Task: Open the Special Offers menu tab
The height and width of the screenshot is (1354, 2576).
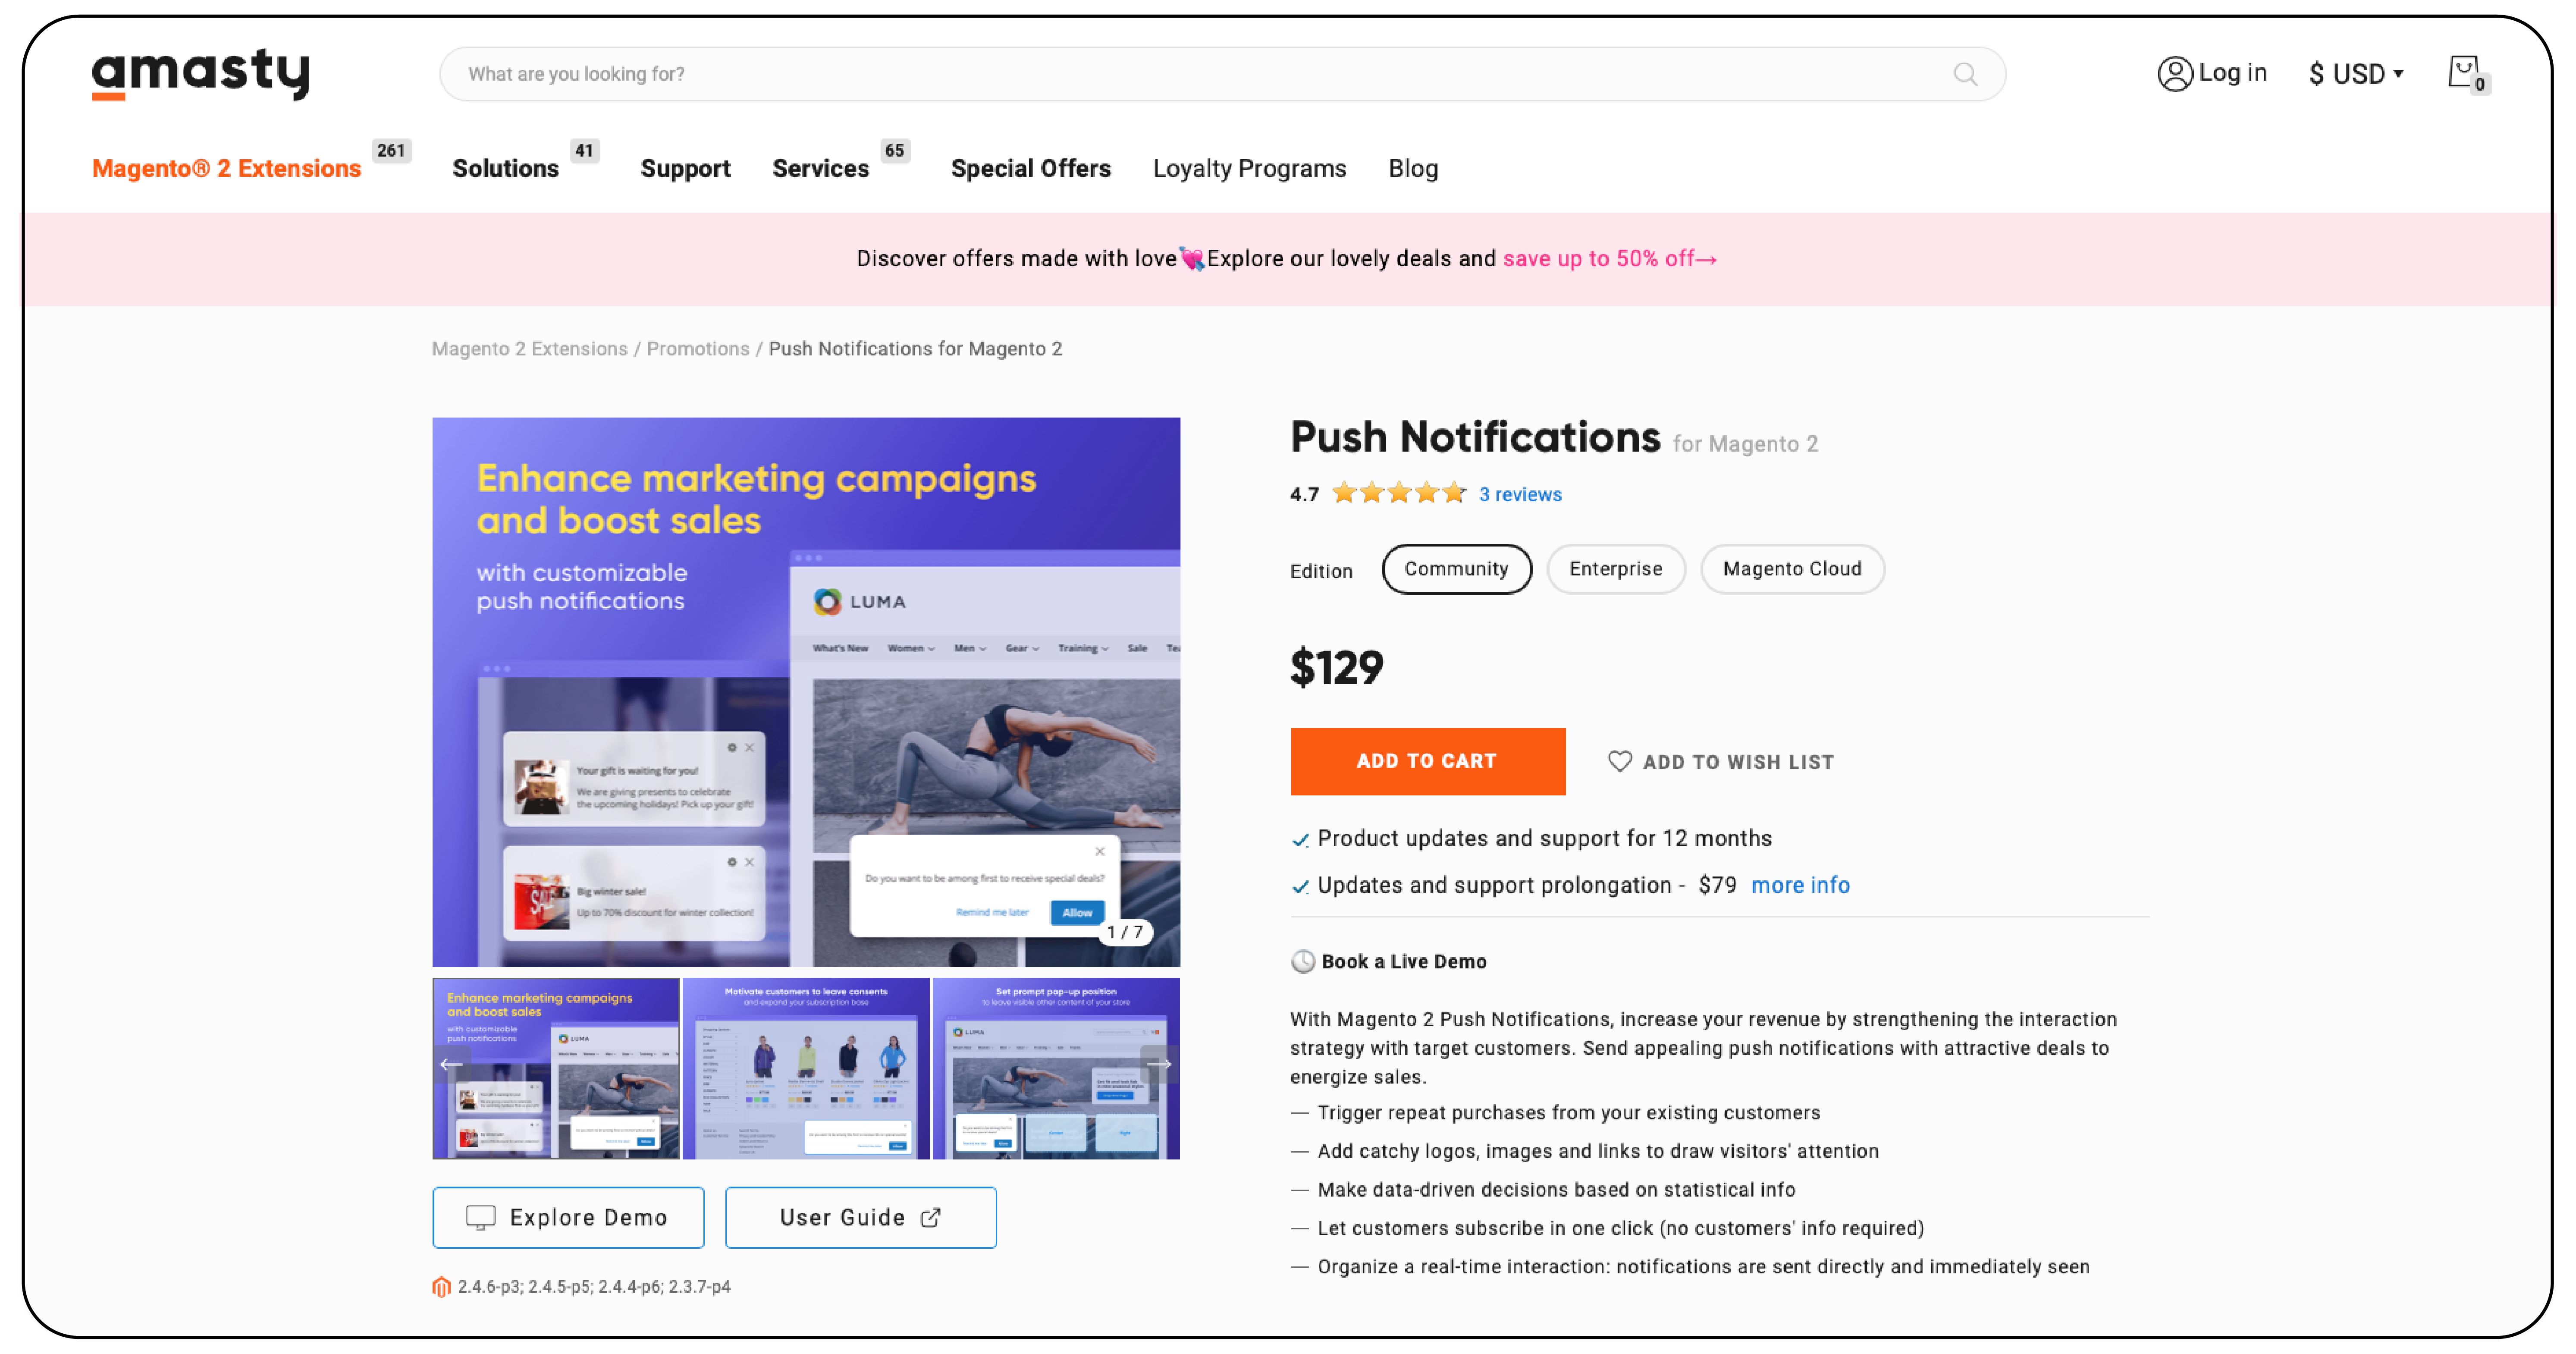Action: pyautogui.click(x=1029, y=169)
